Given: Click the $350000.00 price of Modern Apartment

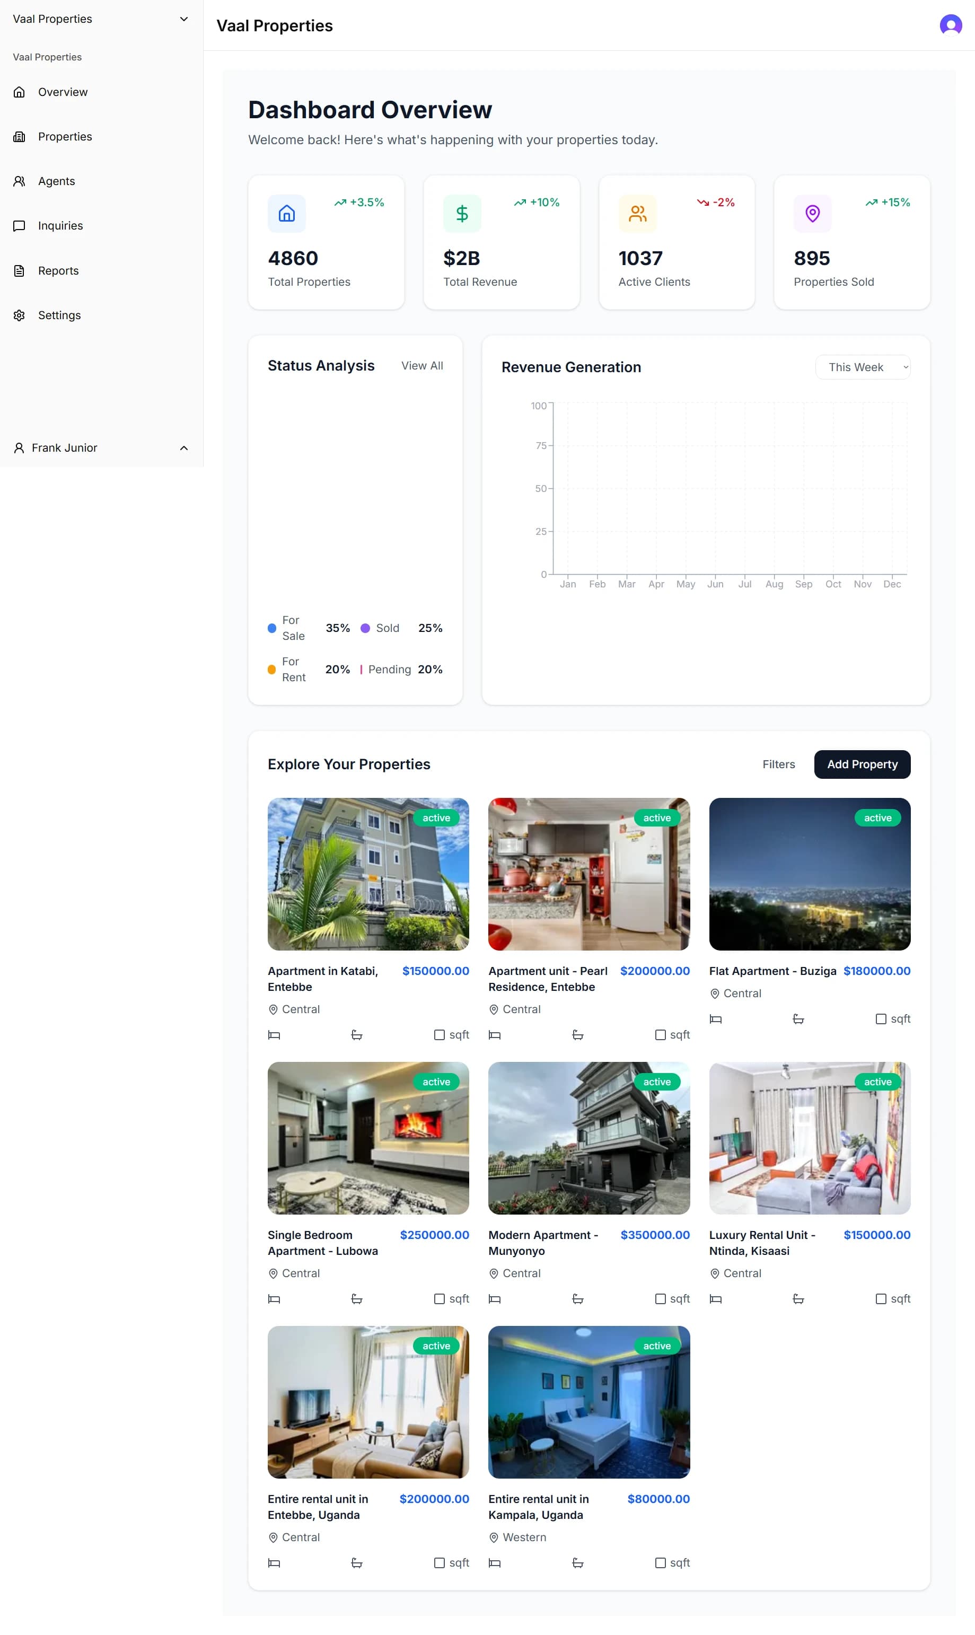Looking at the screenshot, I should 654,1235.
